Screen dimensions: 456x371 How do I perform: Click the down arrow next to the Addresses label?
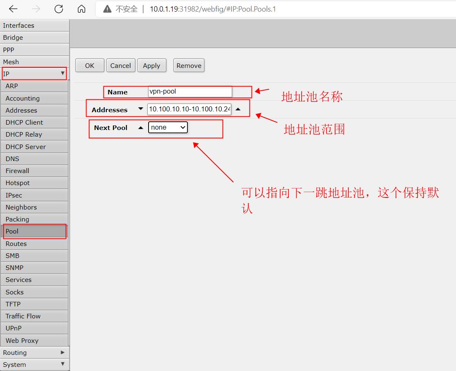[x=141, y=109]
